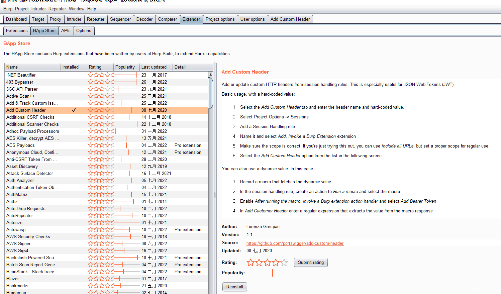Viewport: 501px width, 294px height.
Task: Click the scrollbar up arrow
Action: coord(210,74)
